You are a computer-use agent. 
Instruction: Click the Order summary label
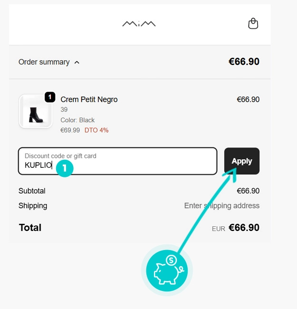pyautogui.click(x=44, y=62)
